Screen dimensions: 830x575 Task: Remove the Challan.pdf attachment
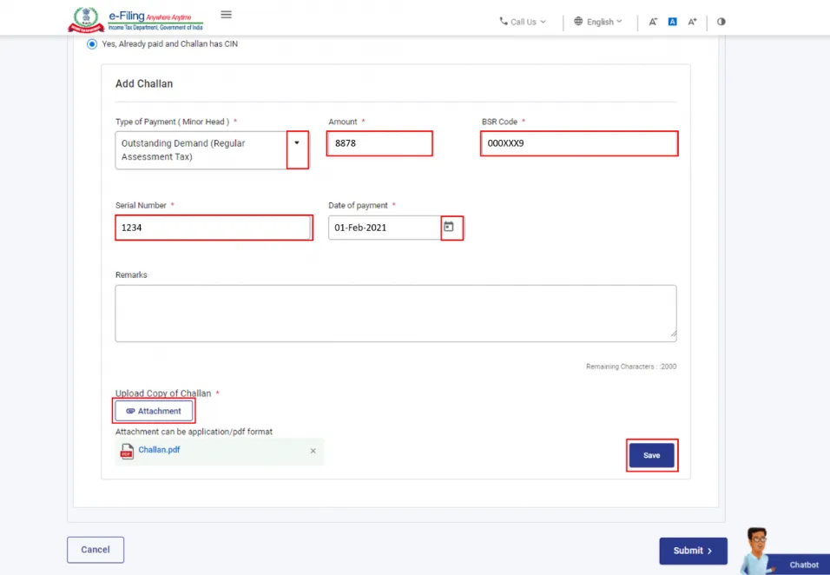tap(313, 451)
